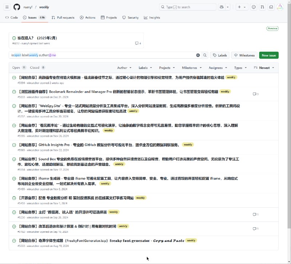Image resolution: width=291 pixels, height=264 pixels.
Task: Switch to the Security tab
Action: [131, 17]
